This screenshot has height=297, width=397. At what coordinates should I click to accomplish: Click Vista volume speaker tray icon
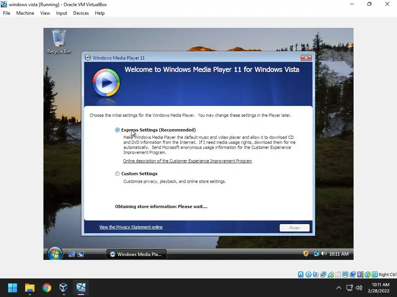click(x=324, y=254)
